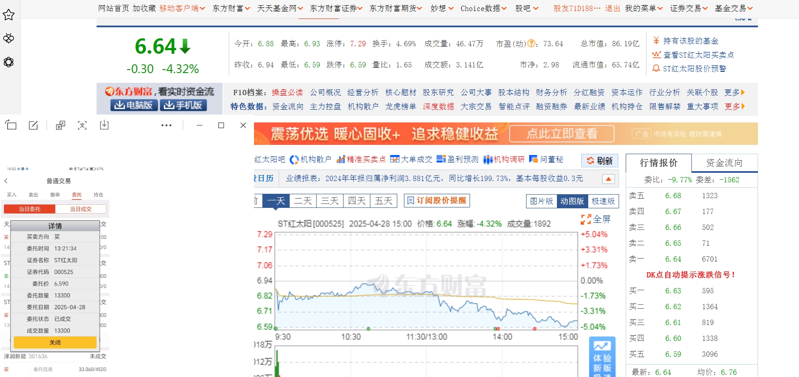The height and width of the screenshot is (377, 799).
Task: Click the 订阅股价提醒 button
Action: (x=437, y=200)
